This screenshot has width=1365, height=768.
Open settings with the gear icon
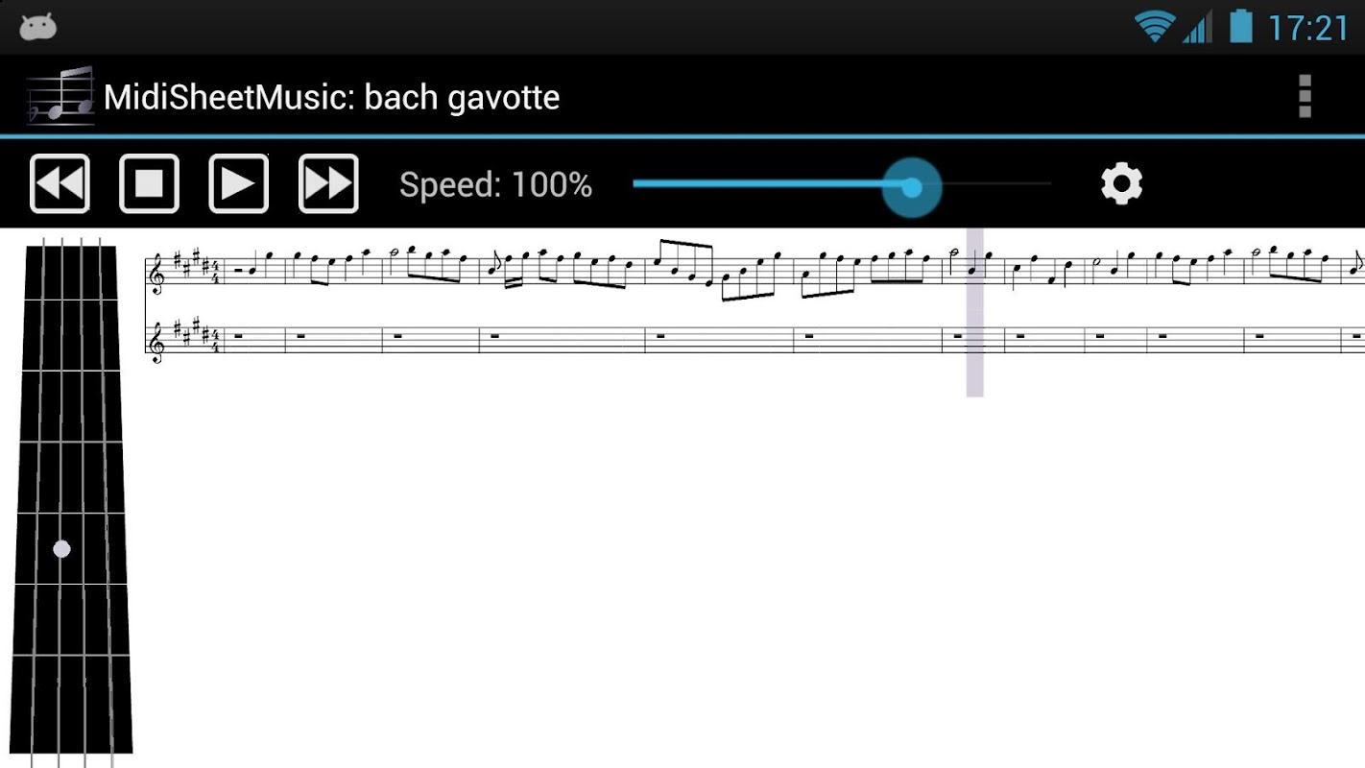1121,183
